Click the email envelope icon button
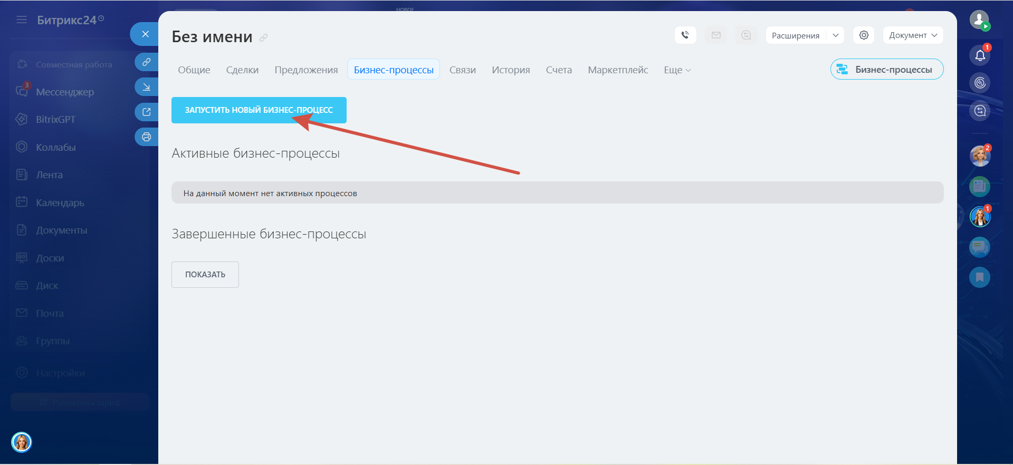This screenshot has height=465, width=1013. pyautogui.click(x=716, y=35)
